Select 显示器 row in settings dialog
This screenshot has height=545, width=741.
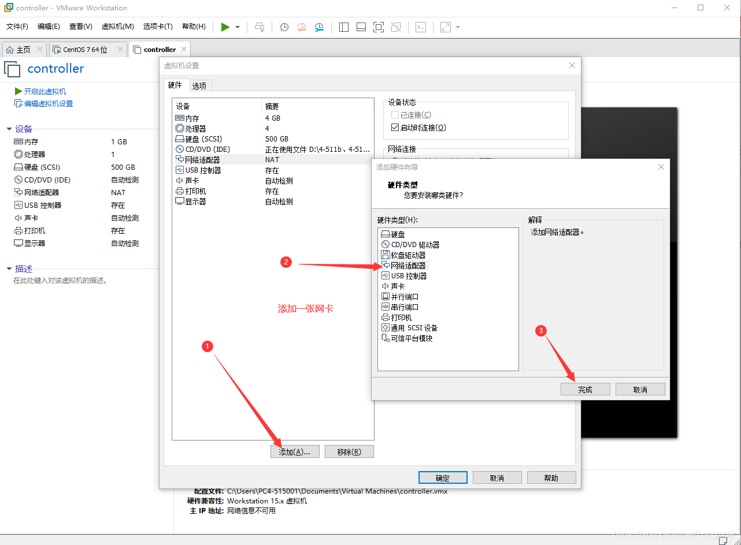[273, 201]
